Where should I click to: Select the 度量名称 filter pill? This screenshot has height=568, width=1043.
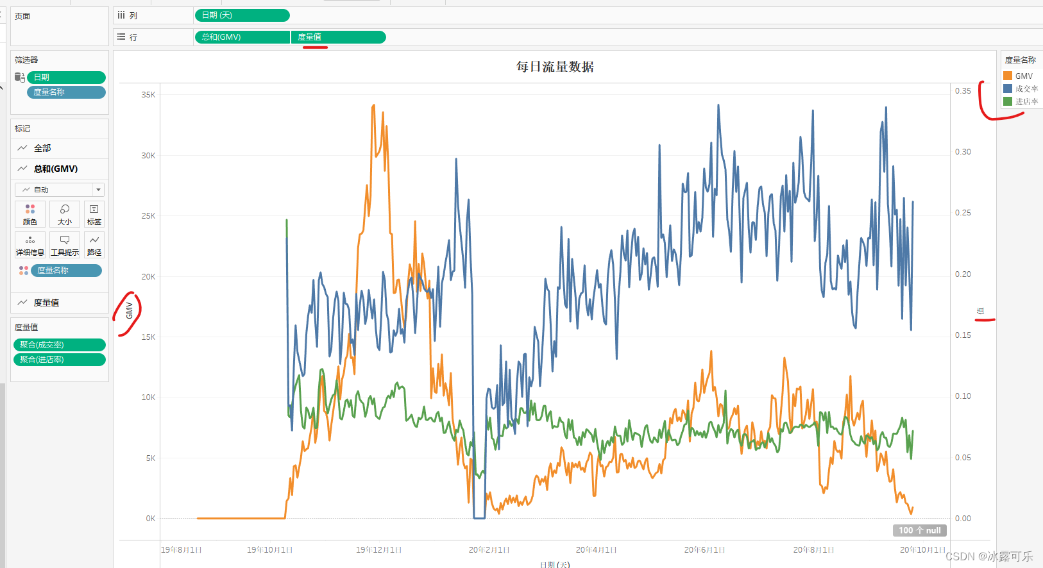(x=66, y=92)
